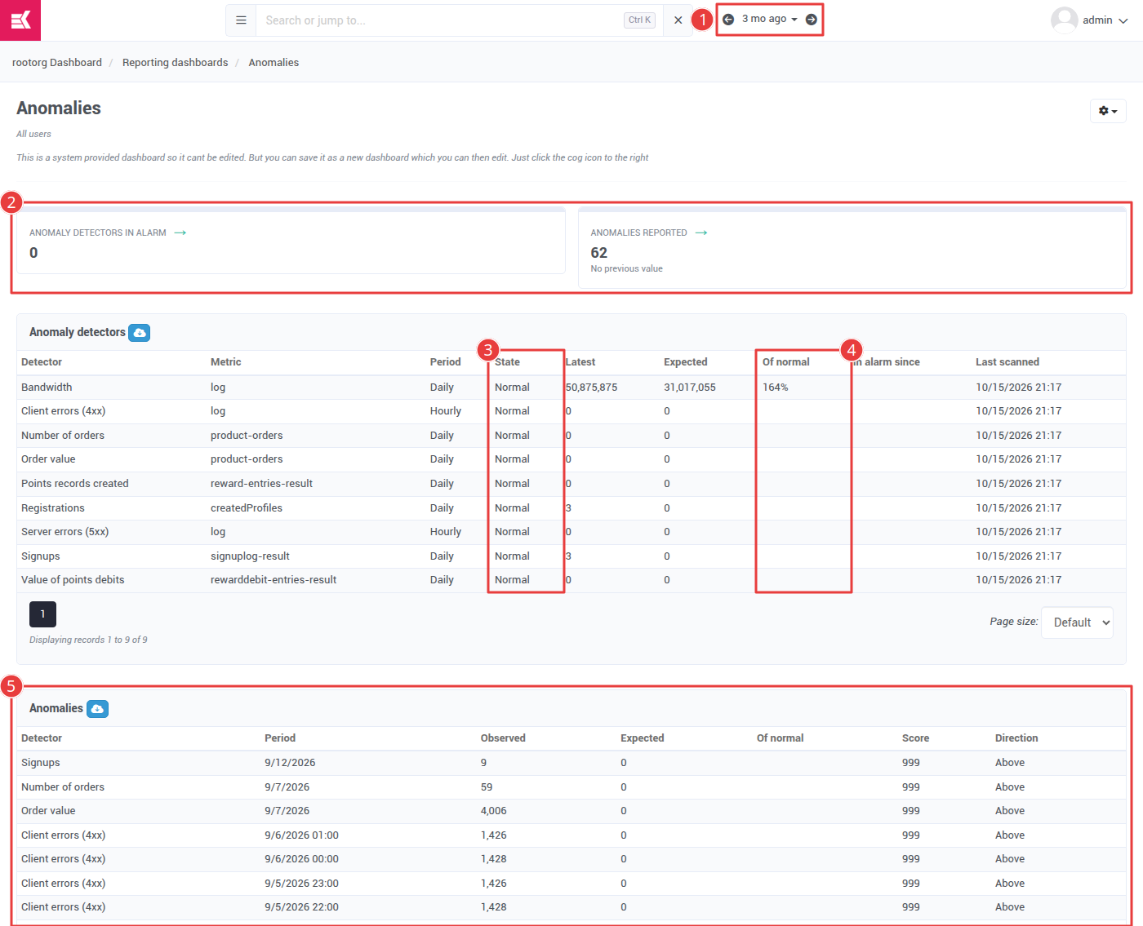The width and height of the screenshot is (1143, 926).
Task: Go to previous time period arrow
Action: pyautogui.click(x=728, y=20)
